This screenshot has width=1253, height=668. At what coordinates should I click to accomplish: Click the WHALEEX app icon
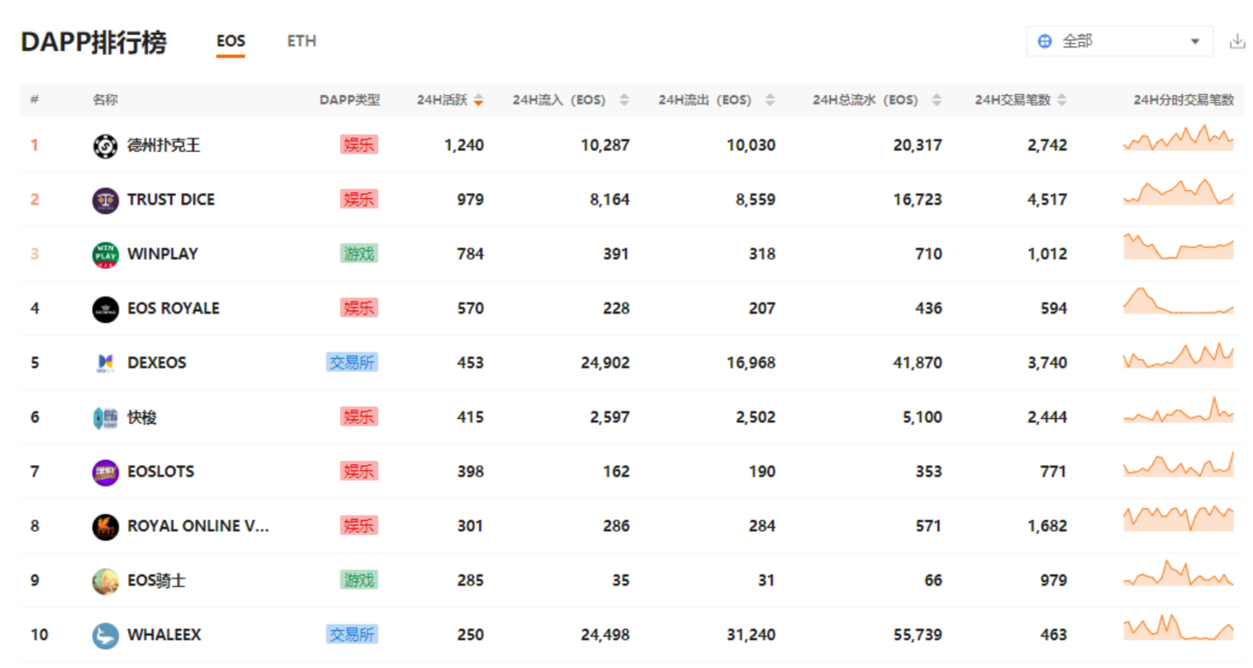tap(105, 635)
